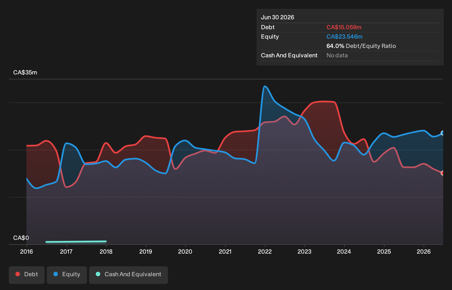
Task: Click the teal Cash And Equivalent line
Action: pos(76,242)
